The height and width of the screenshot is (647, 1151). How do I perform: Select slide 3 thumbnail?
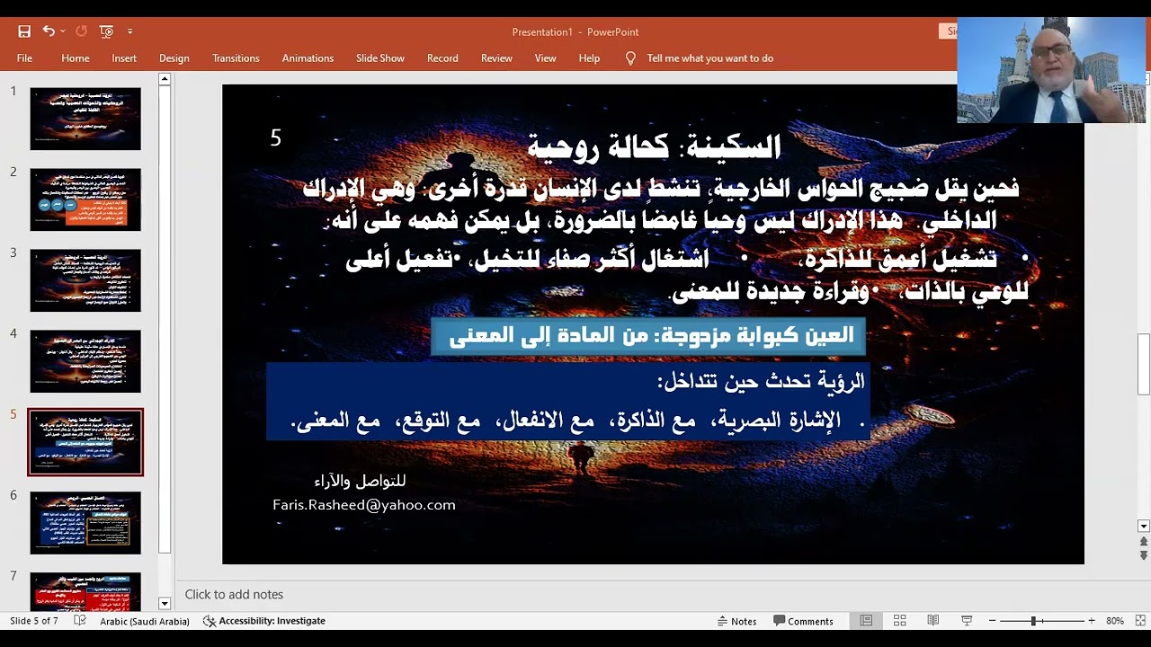(85, 280)
